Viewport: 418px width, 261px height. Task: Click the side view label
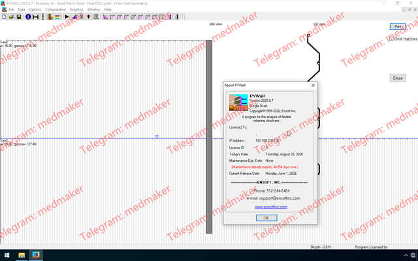coord(216,24)
